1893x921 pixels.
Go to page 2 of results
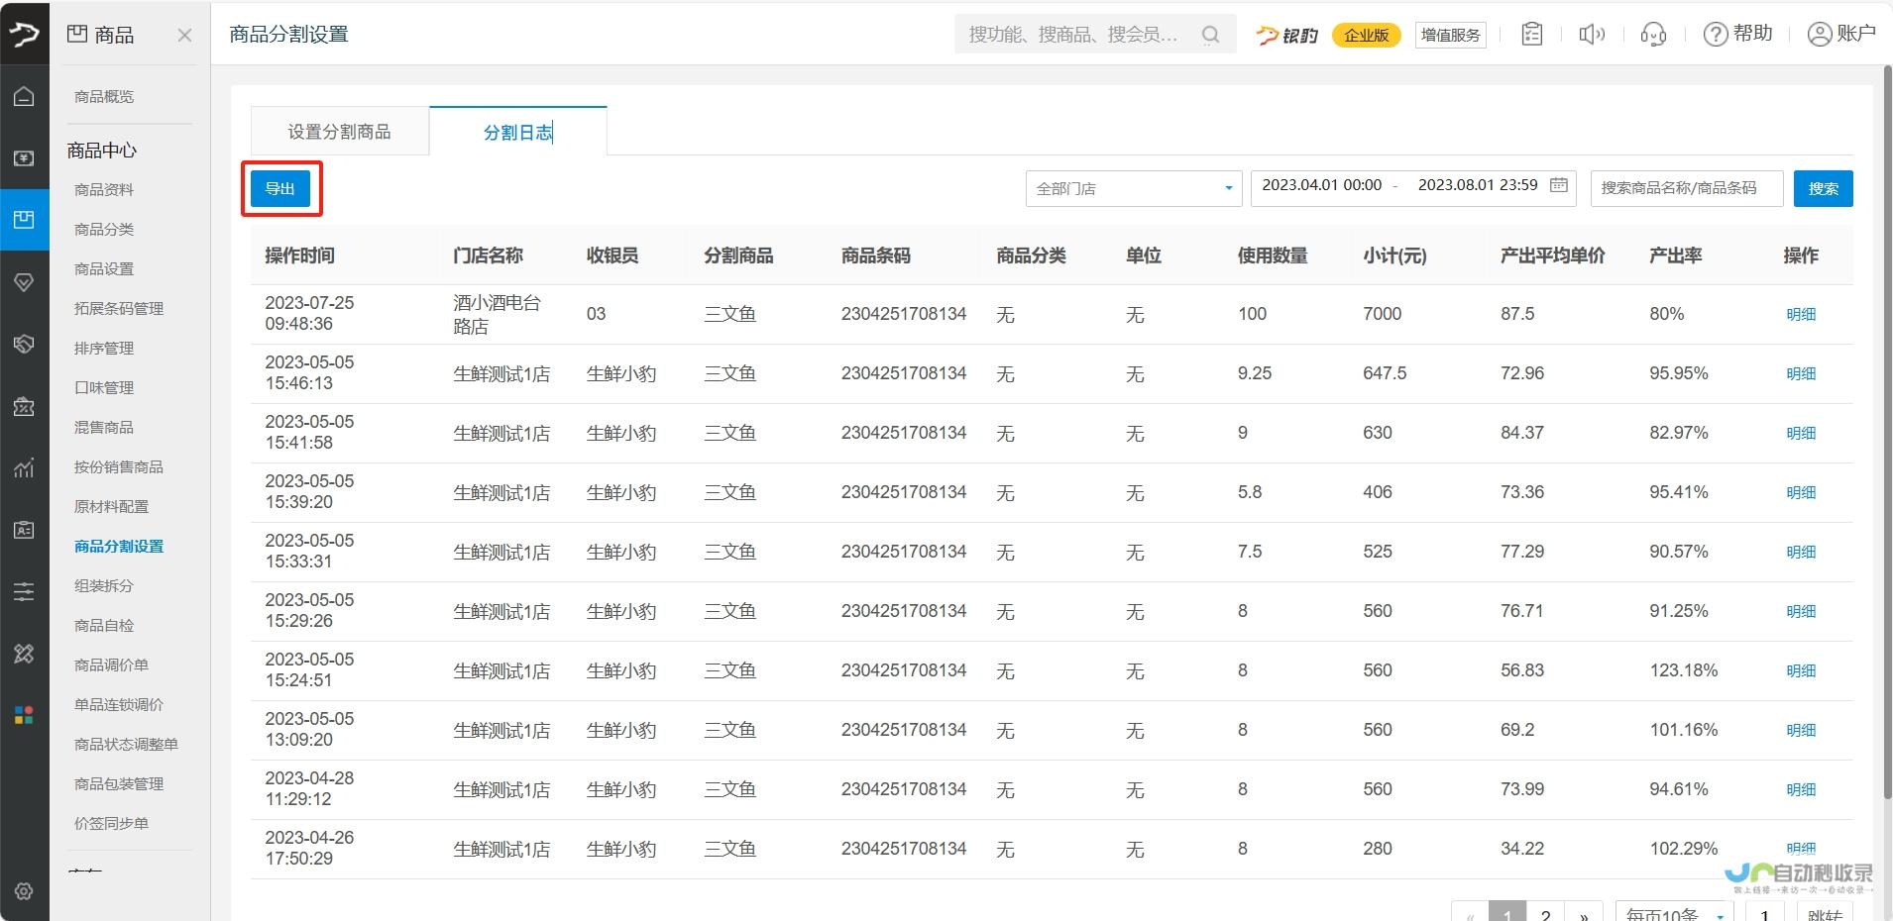click(x=1545, y=912)
